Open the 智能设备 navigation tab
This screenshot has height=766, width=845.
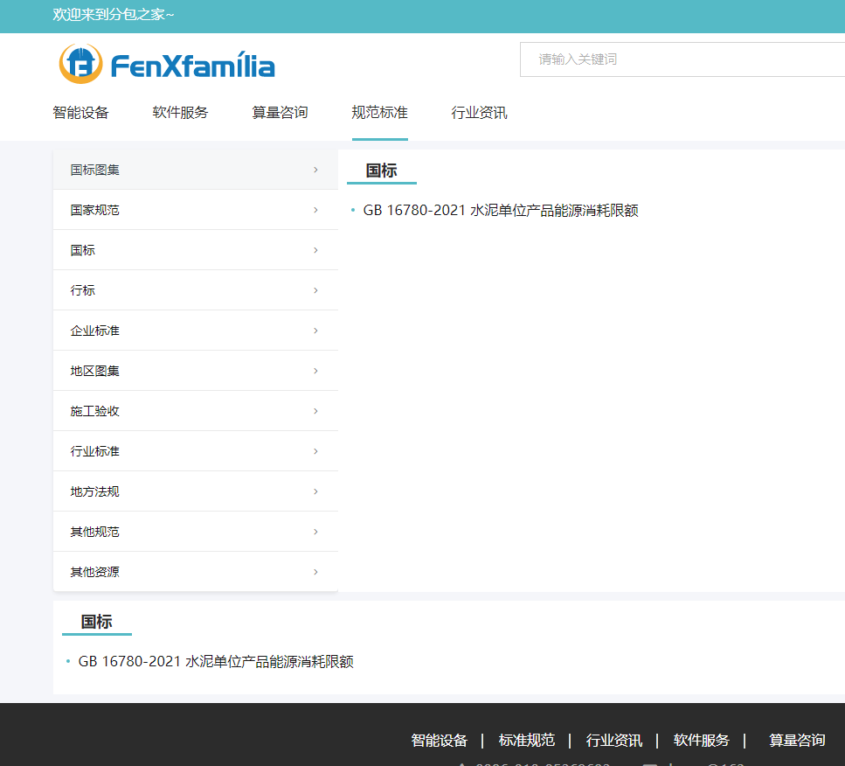click(80, 113)
